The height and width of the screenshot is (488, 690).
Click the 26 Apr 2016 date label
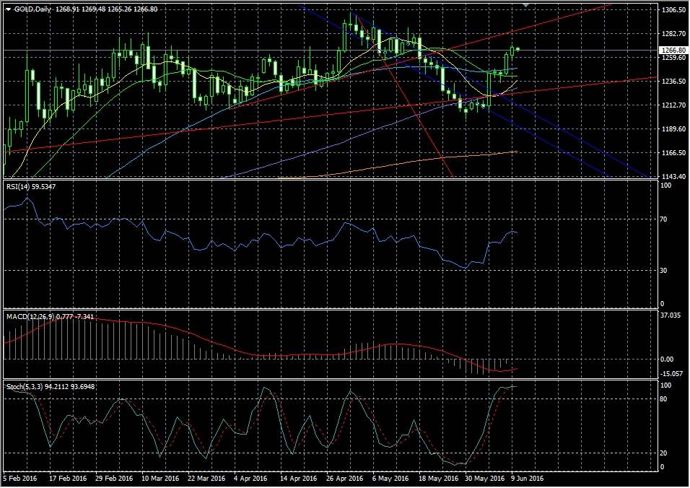344,479
